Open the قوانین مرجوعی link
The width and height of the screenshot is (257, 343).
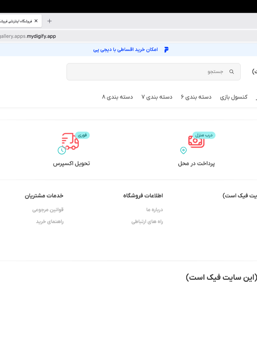click(x=48, y=210)
